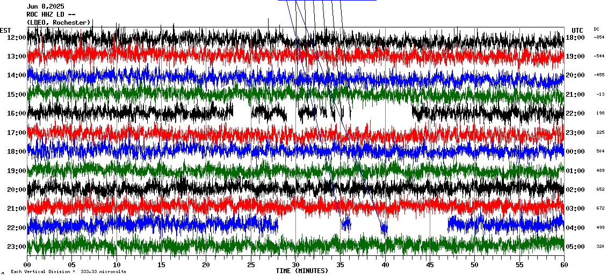Click the TIME (MINUTES) axis title

click(301, 271)
